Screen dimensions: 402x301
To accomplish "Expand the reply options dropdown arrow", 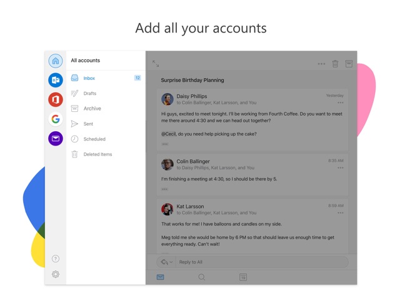I will click(x=171, y=262).
